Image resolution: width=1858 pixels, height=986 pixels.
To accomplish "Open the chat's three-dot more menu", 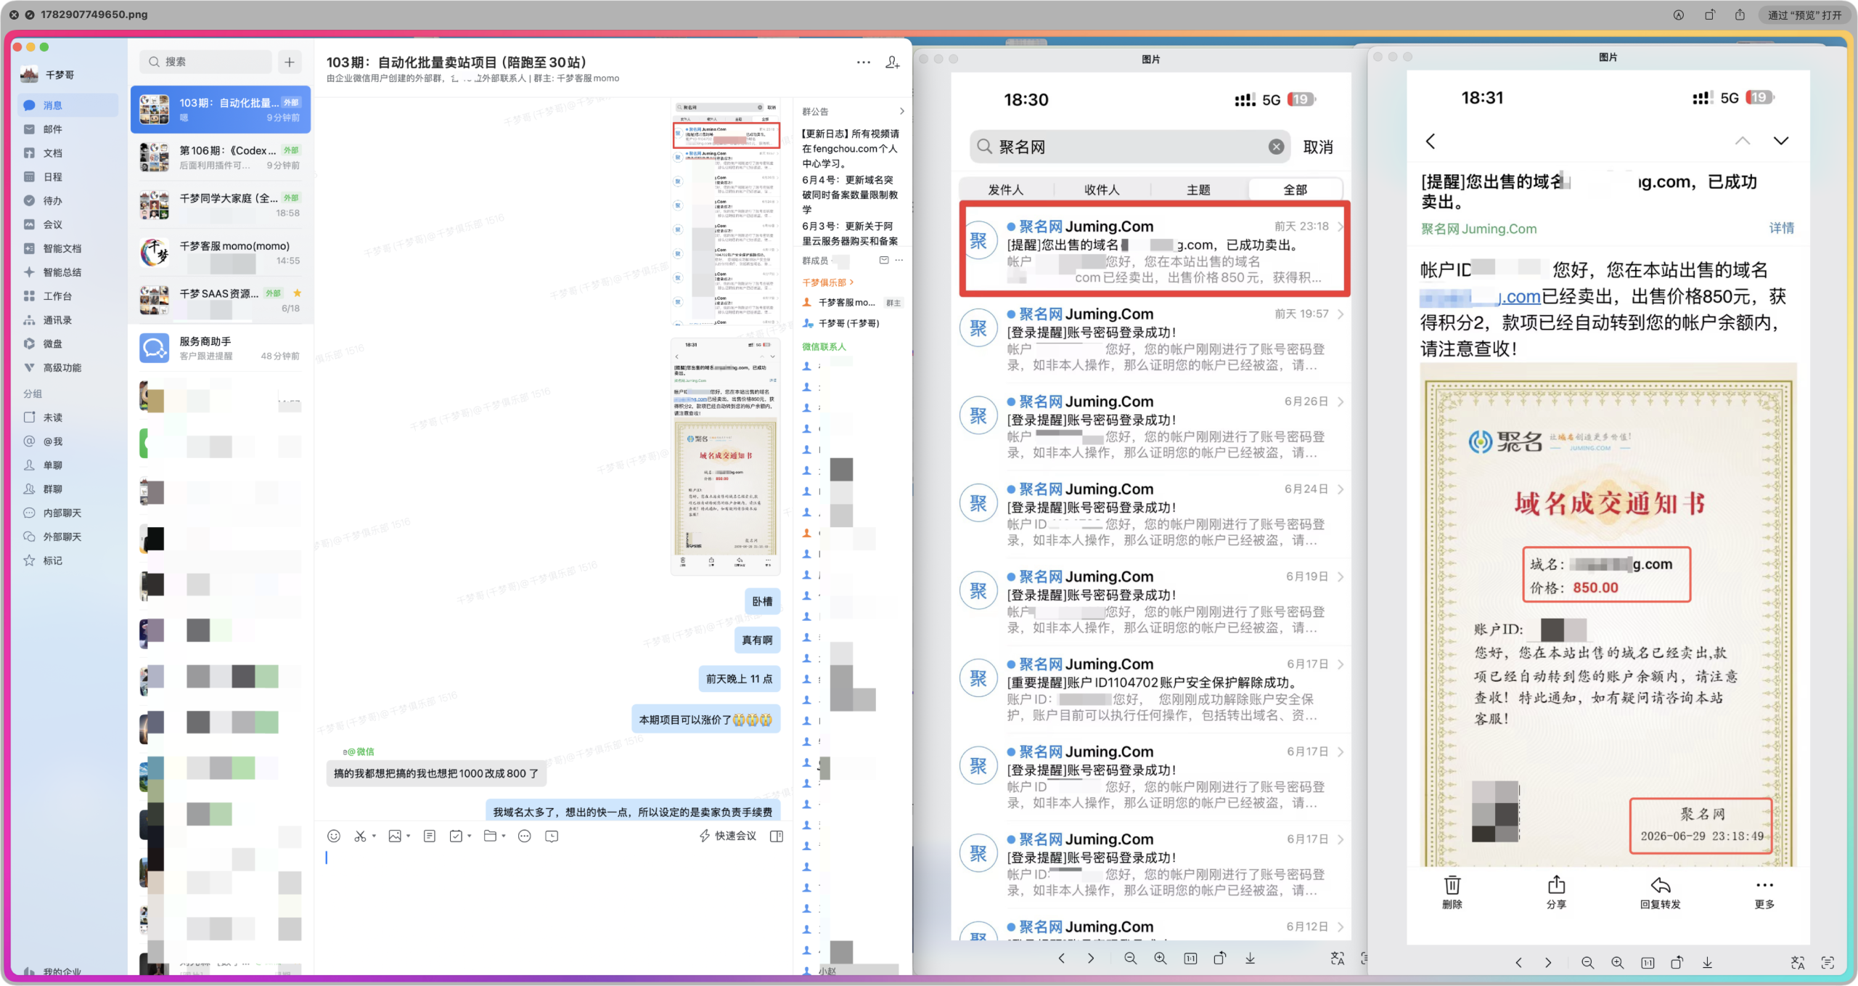I will click(863, 62).
